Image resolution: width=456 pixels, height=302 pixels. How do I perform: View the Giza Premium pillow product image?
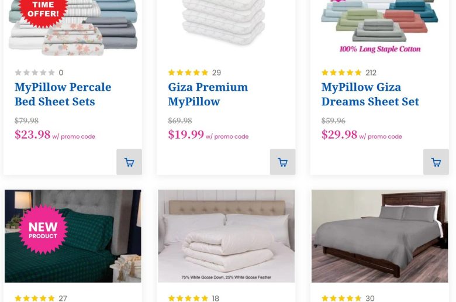(226, 23)
